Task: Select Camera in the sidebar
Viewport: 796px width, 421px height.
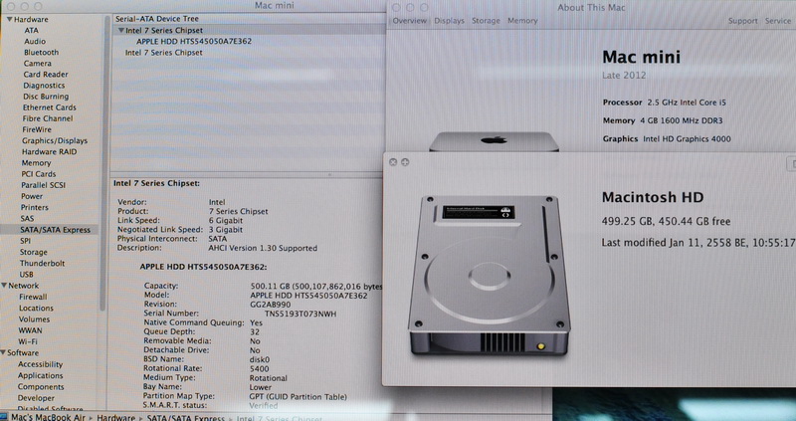Action: point(37,64)
